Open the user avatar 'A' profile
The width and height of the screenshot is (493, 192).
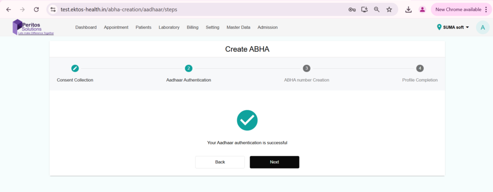click(x=482, y=27)
